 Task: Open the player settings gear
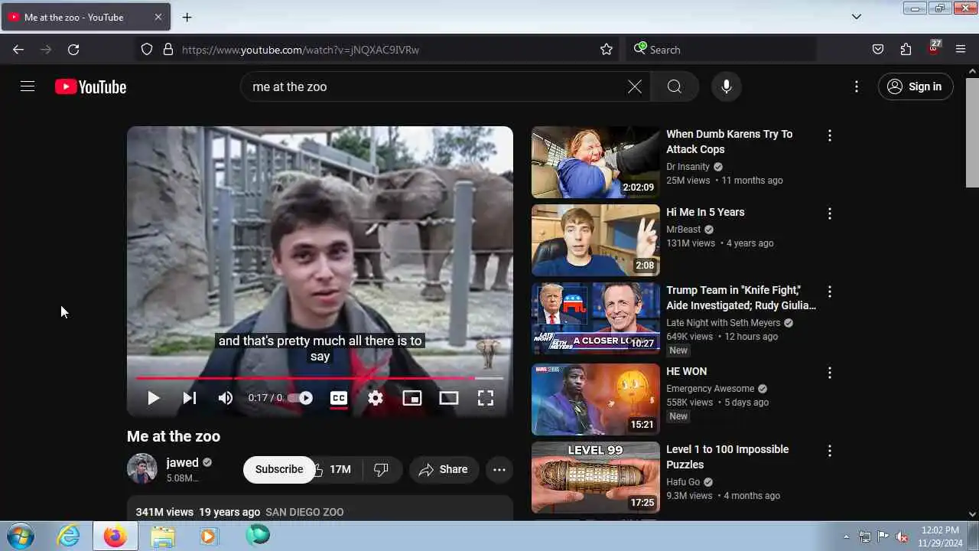[x=376, y=398]
